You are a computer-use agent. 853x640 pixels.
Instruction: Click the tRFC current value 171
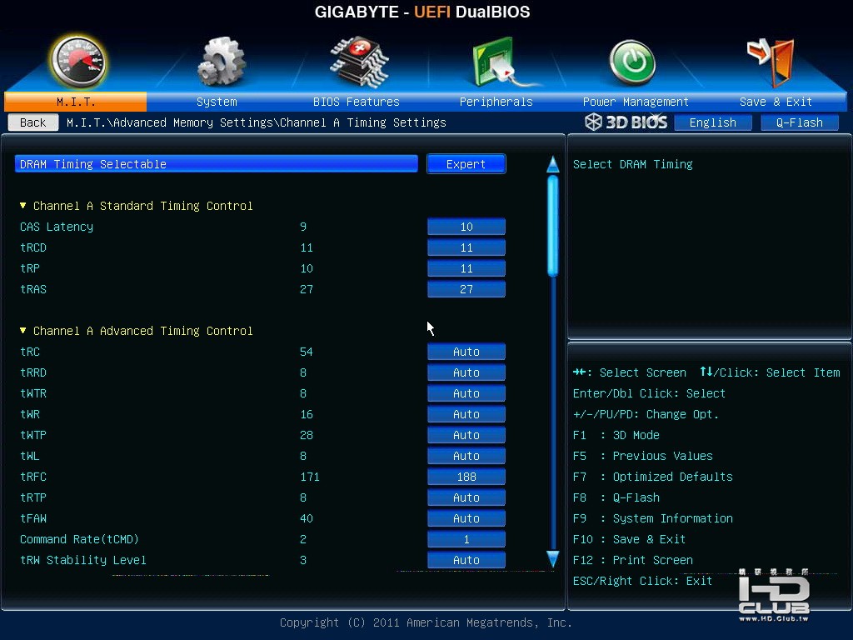310,477
